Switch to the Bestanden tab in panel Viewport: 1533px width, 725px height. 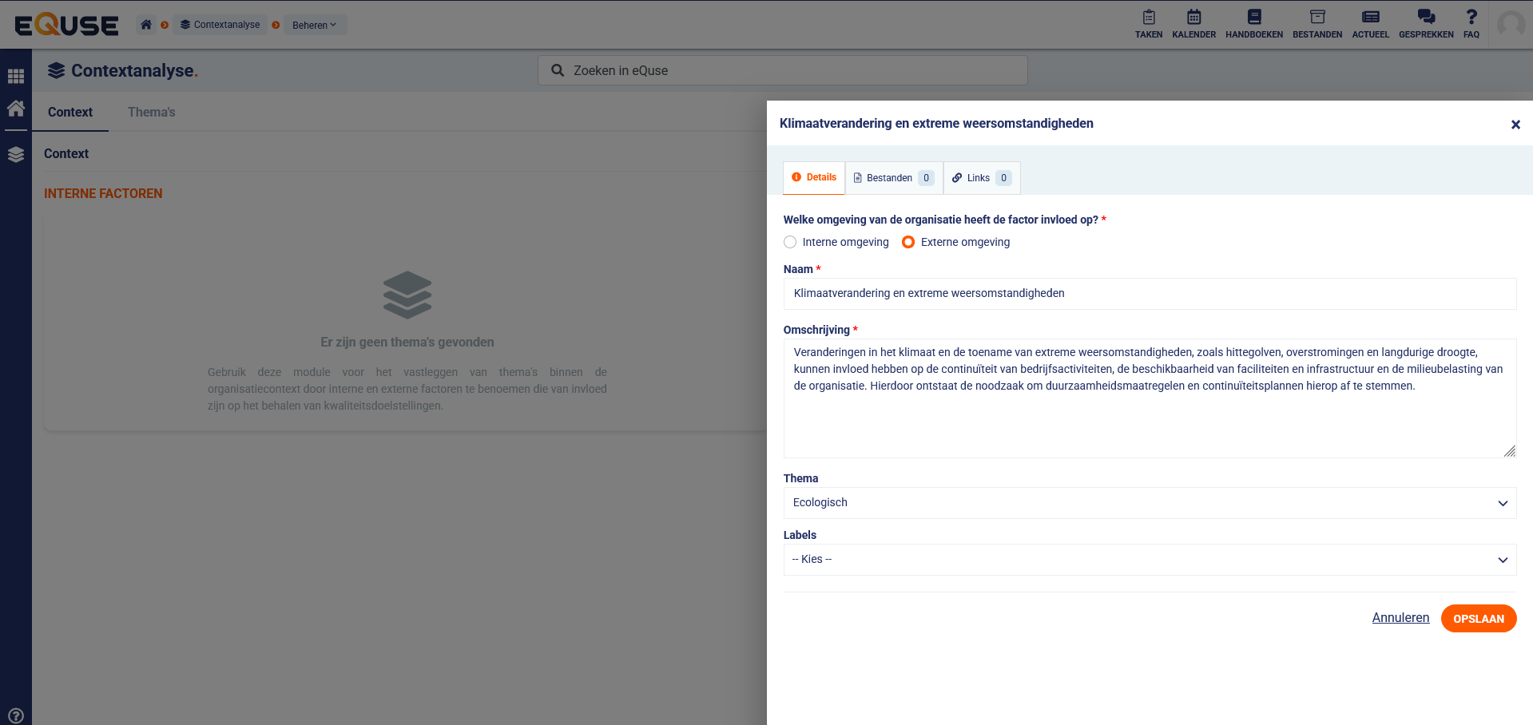tap(893, 178)
